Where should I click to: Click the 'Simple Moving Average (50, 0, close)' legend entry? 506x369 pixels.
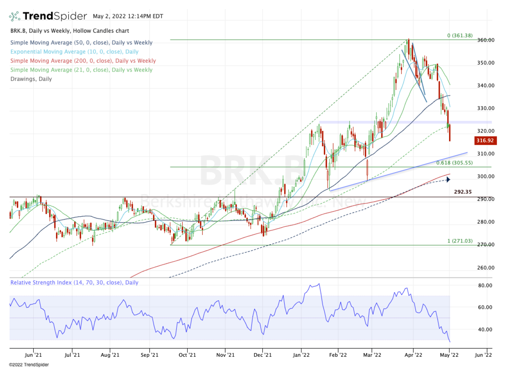point(81,42)
